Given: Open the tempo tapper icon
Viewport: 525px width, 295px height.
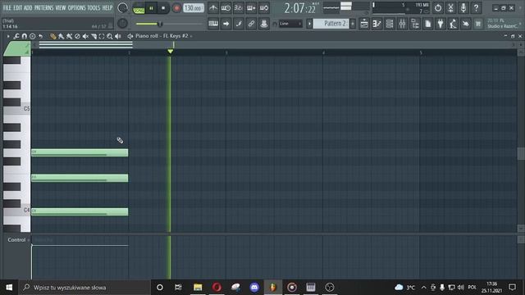Looking at the screenshot, I should (454, 24).
